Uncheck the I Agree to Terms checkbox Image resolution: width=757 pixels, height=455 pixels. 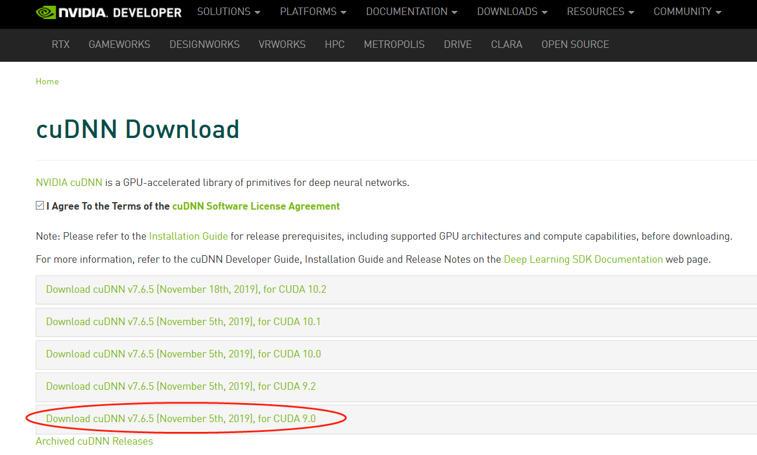(x=40, y=206)
